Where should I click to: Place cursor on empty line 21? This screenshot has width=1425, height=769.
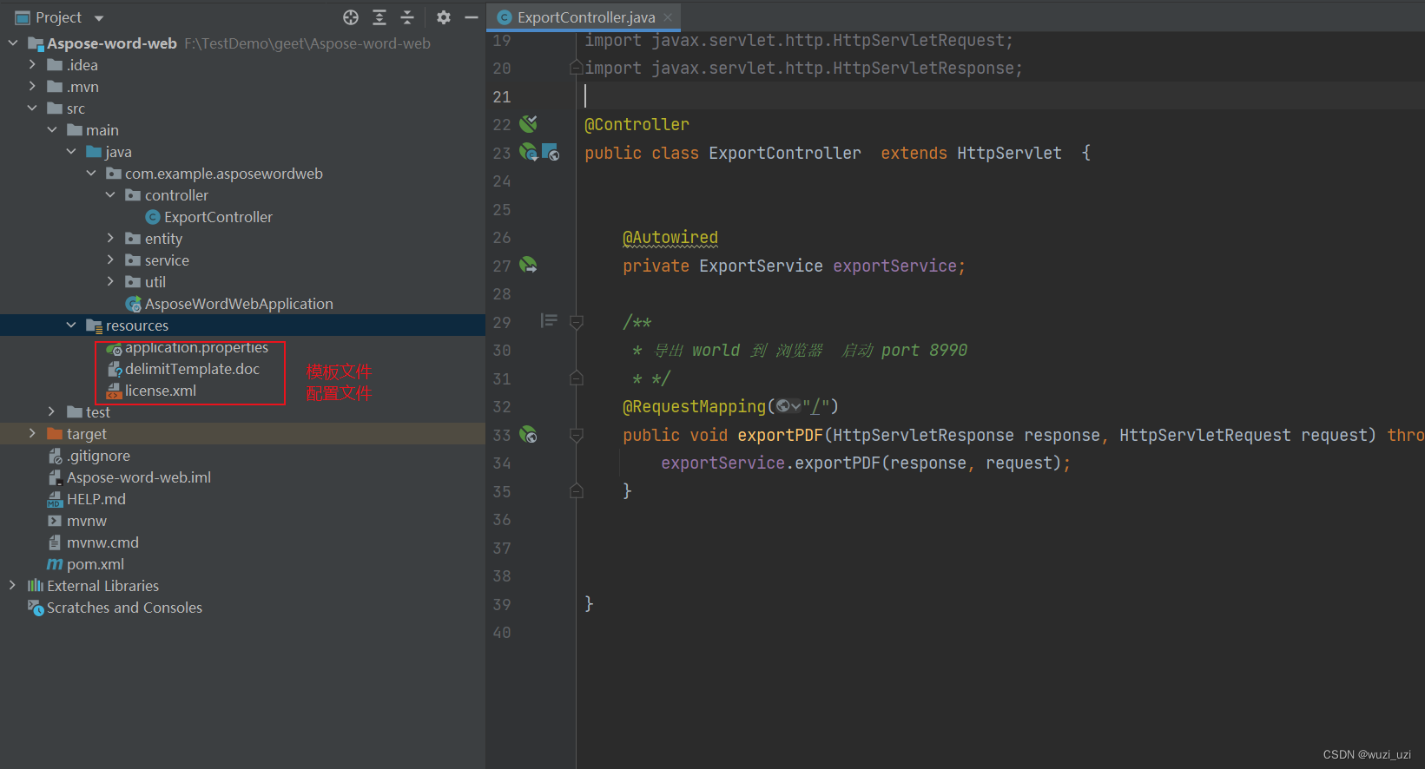pyautogui.click(x=999, y=96)
